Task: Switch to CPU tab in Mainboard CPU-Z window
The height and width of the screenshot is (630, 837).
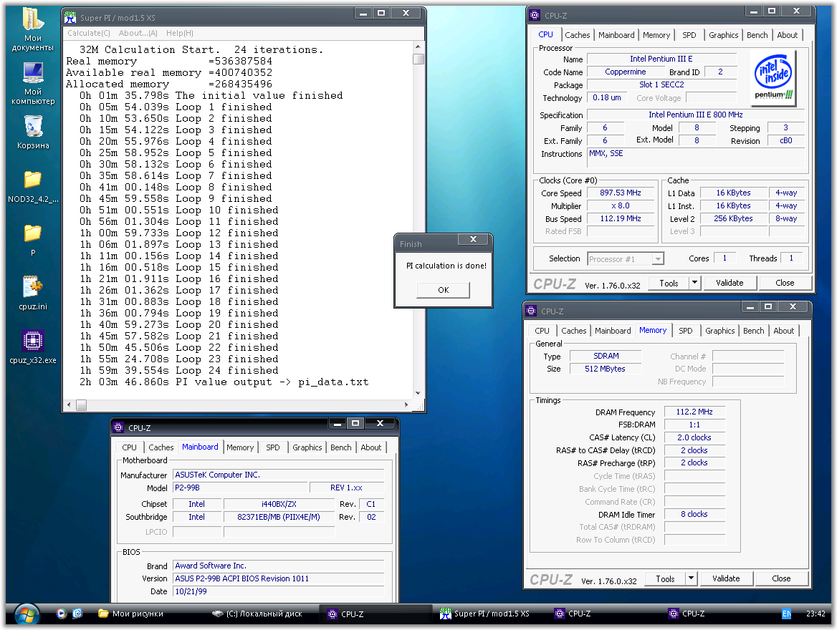Action: tap(129, 447)
